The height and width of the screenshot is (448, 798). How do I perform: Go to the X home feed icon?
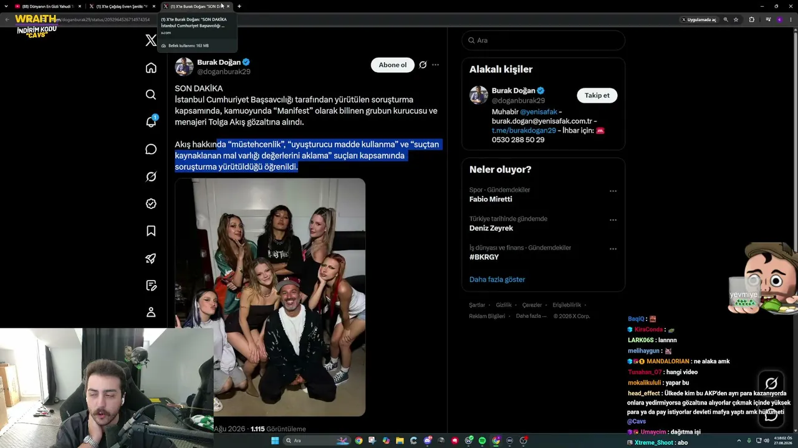(x=151, y=68)
